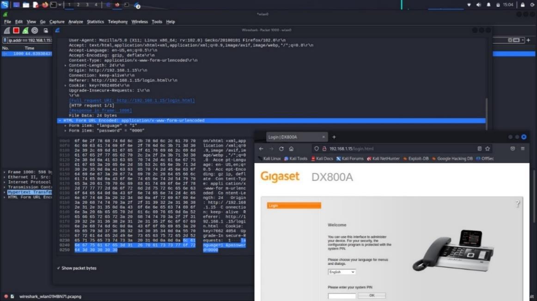Image resolution: width=537 pixels, height=301 pixels.
Task: Expand the Content-Length field
Action: point(65,65)
